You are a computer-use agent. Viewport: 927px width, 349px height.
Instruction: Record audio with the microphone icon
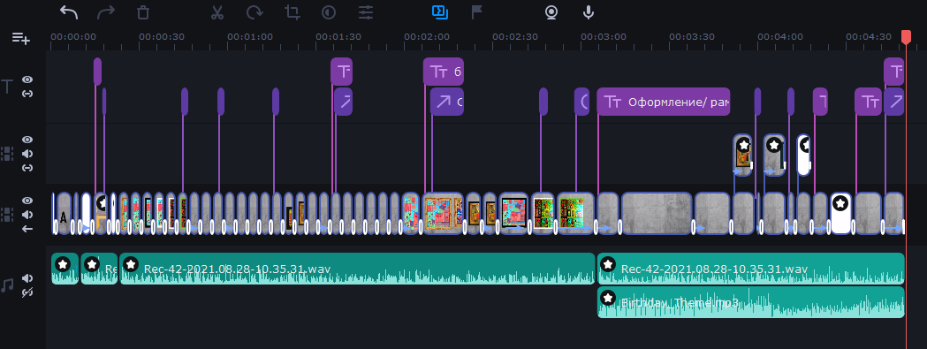click(588, 11)
